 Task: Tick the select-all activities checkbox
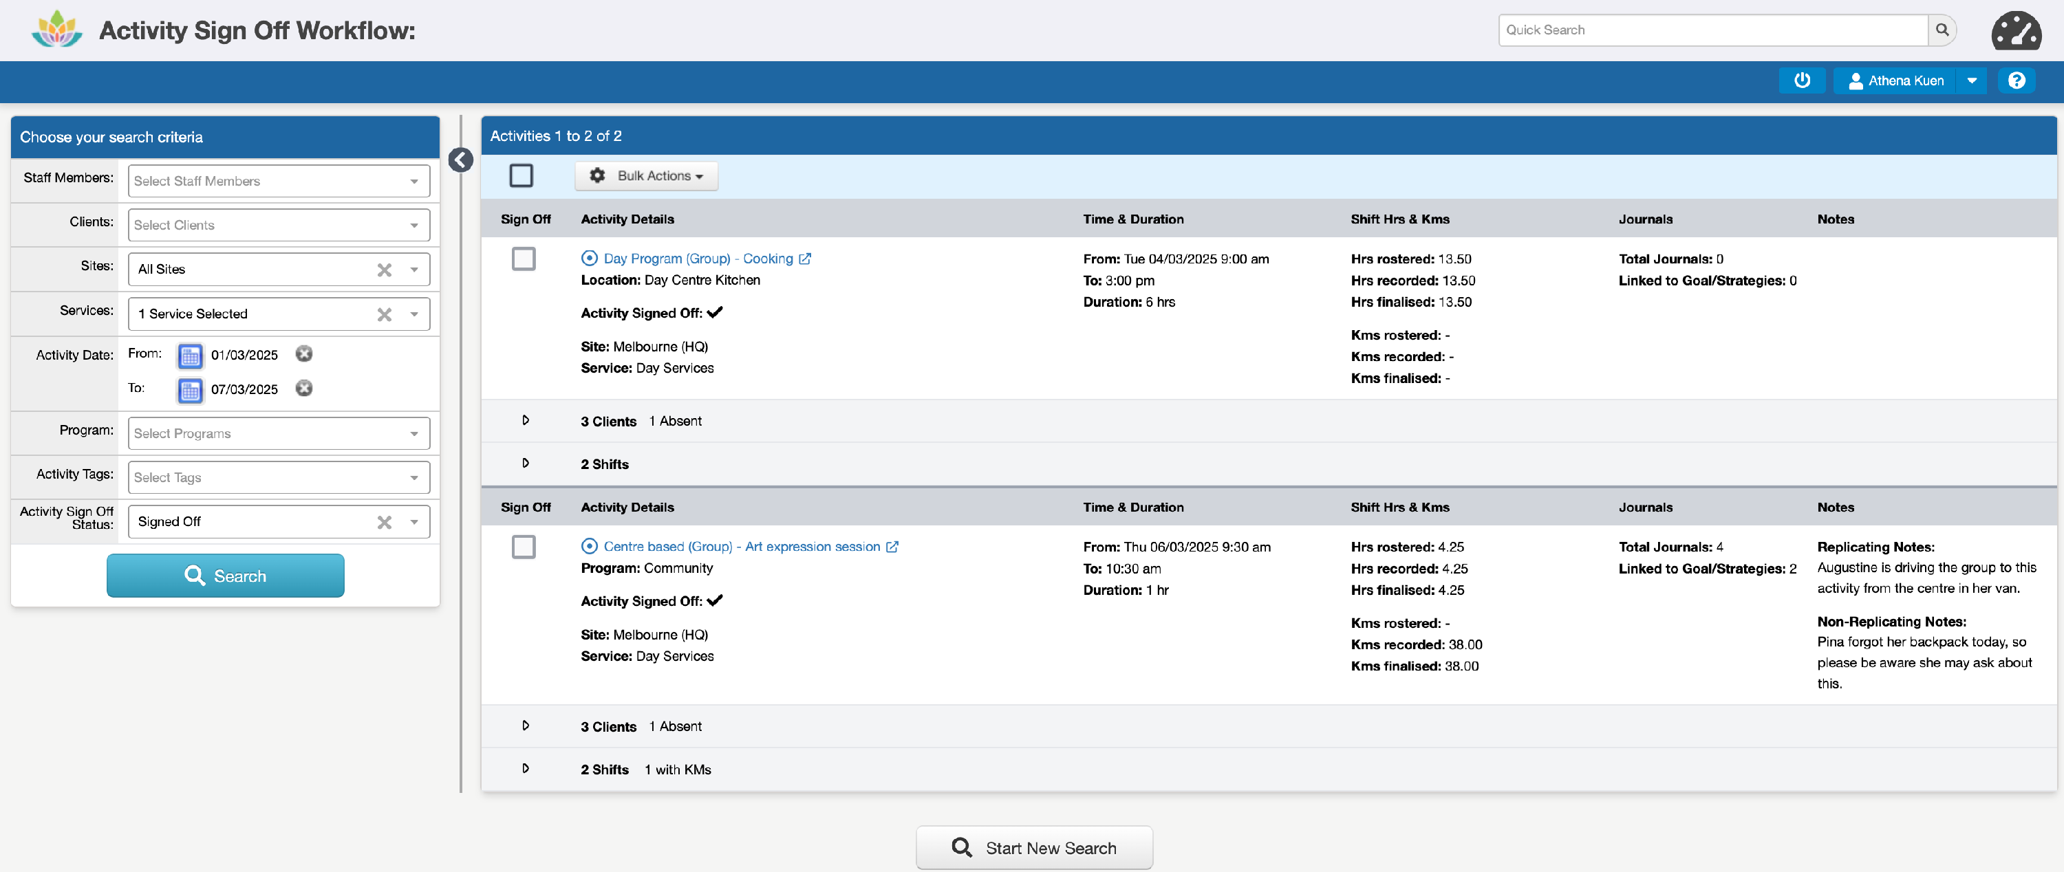click(x=521, y=175)
